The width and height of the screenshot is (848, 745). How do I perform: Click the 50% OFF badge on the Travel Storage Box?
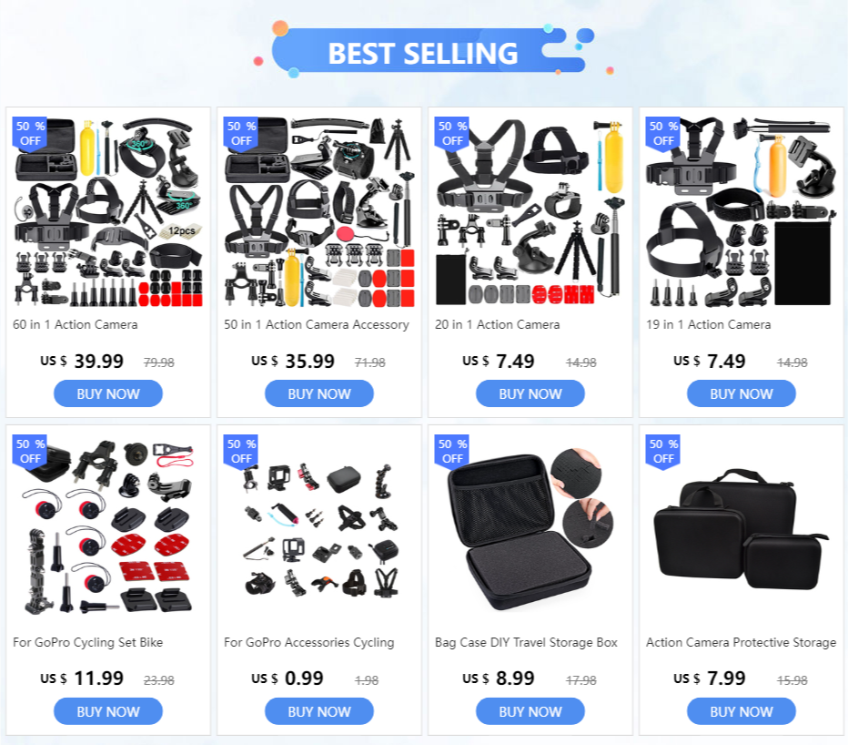(x=452, y=452)
